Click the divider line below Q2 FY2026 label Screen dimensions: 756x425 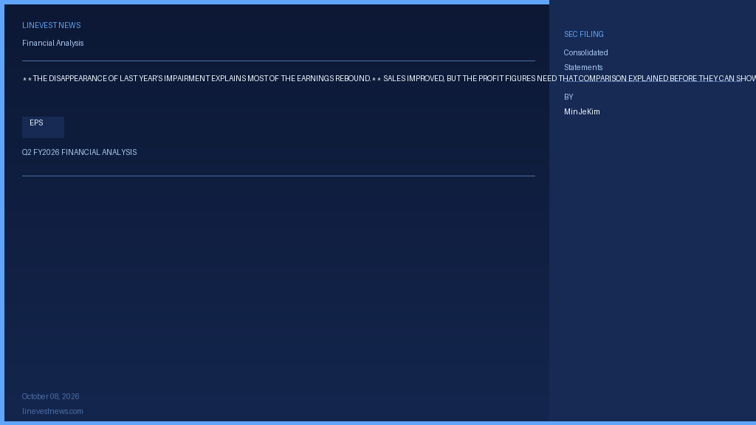point(278,176)
